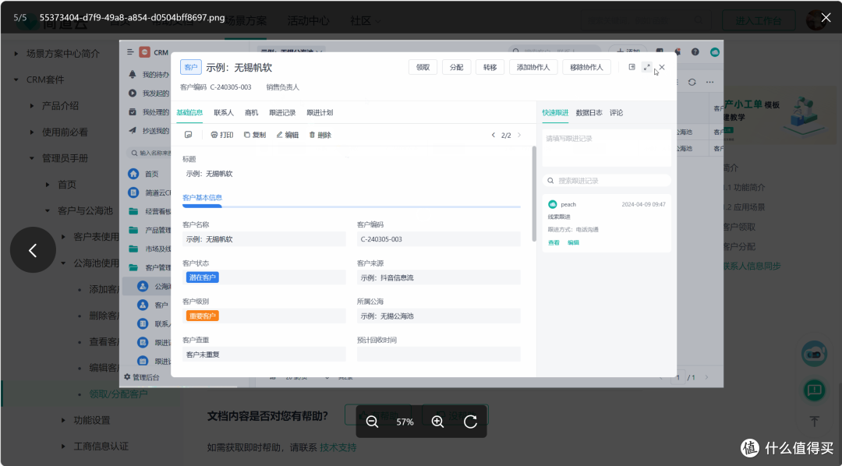This screenshot has width=842, height=466.
Task: Click the three-dots more icon behind dialog
Action: pyautogui.click(x=710, y=82)
